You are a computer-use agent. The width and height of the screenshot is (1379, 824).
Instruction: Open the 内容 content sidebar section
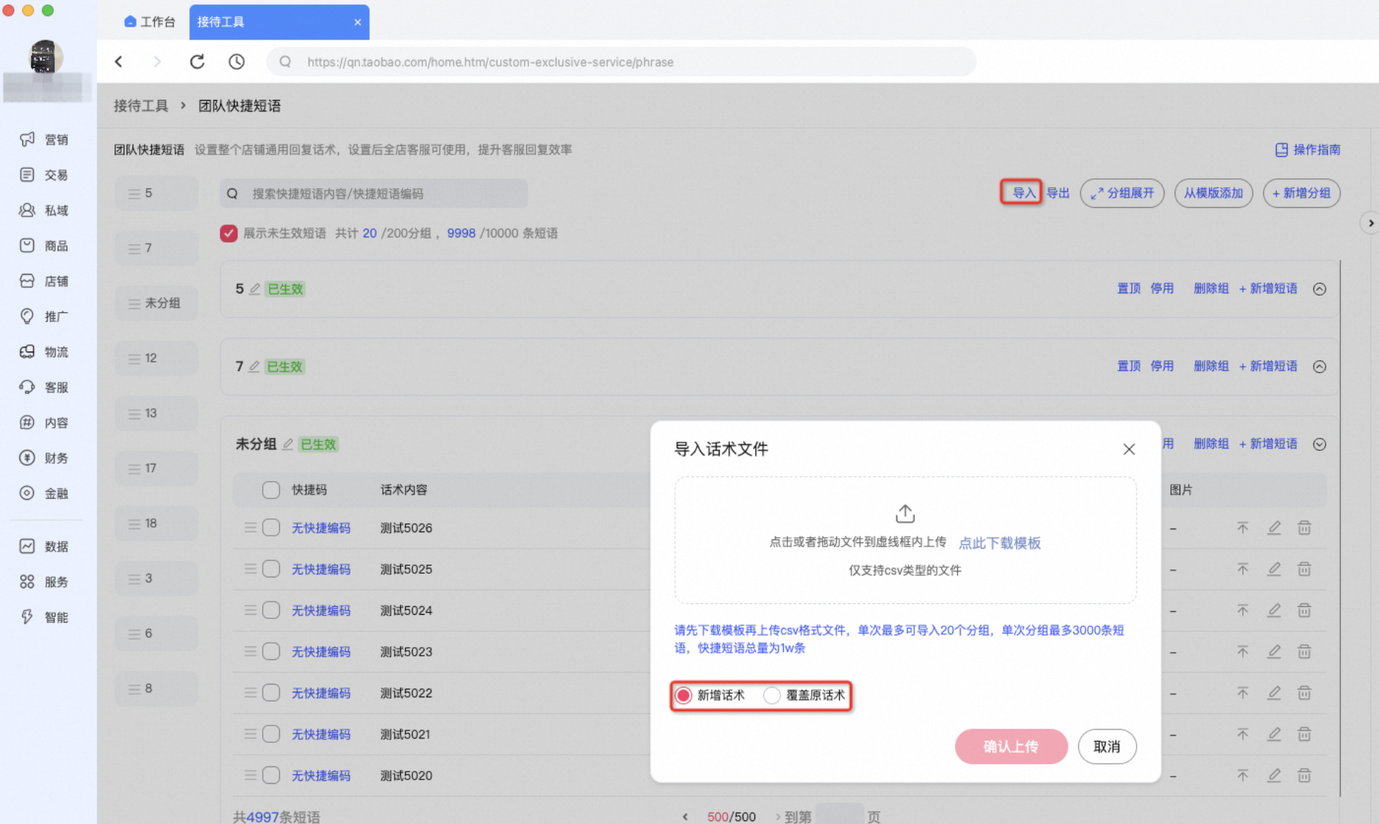(x=45, y=423)
